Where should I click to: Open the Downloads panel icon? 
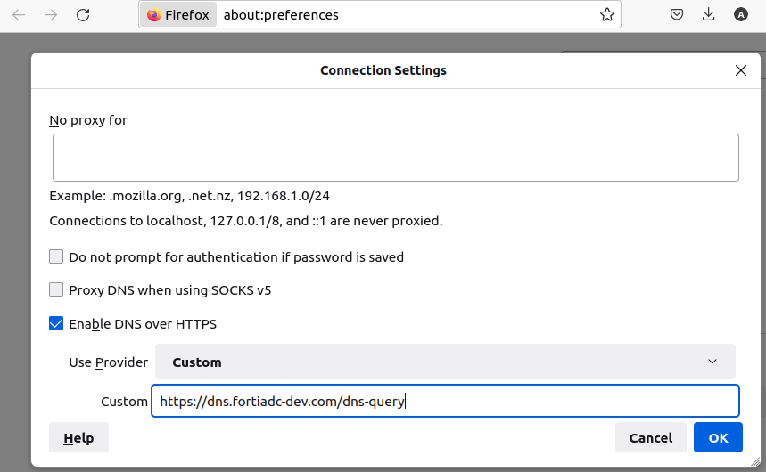[709, 15]
